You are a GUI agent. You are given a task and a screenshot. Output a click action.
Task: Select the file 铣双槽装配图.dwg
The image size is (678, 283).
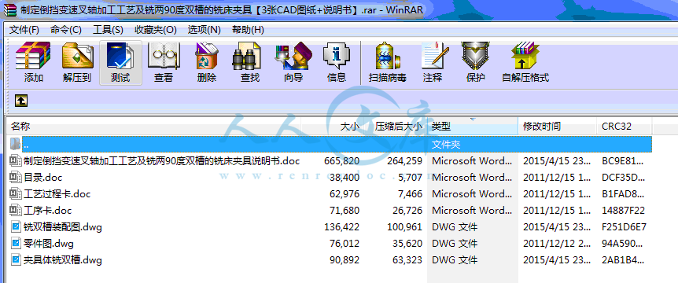click(63, 227)
